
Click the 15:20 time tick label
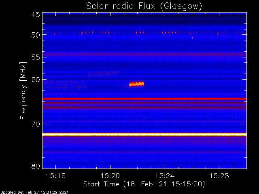[110, 176]
